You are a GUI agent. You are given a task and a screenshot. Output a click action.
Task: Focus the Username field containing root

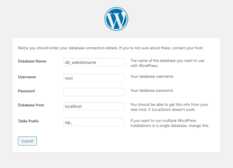point(94,78)
